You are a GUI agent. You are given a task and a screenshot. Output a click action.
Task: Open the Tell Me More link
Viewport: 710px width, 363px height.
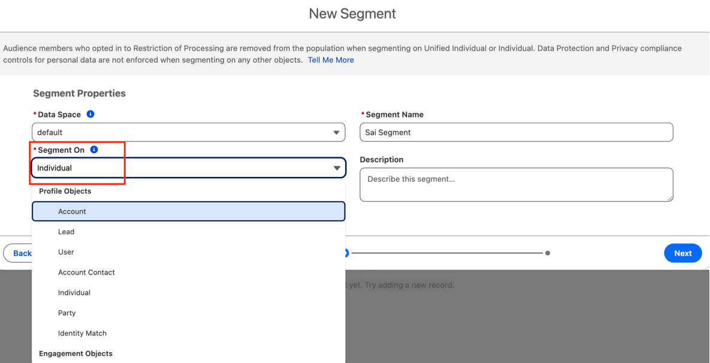[x=331, y=60]
